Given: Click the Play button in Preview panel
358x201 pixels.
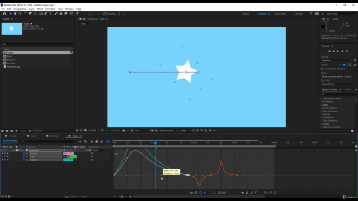Looking at the screenshot, I should point(338,51).
